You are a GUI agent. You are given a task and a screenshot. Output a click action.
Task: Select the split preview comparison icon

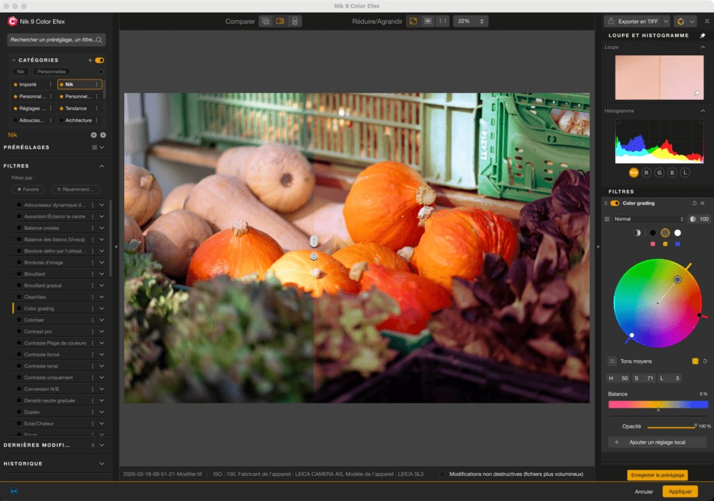pyautogui.click(x=281, y=21)
